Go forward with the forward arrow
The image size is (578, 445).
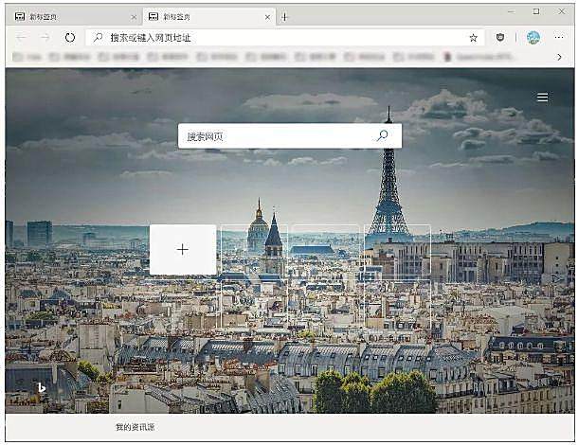45,37
